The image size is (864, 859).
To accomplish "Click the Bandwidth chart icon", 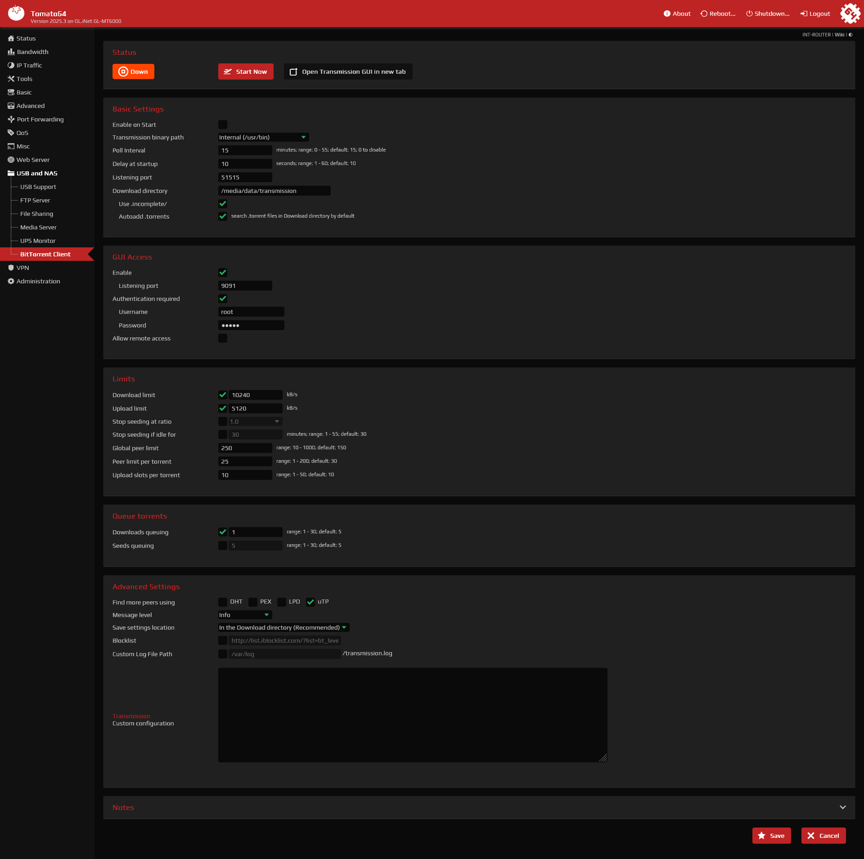I will point(11,52).
